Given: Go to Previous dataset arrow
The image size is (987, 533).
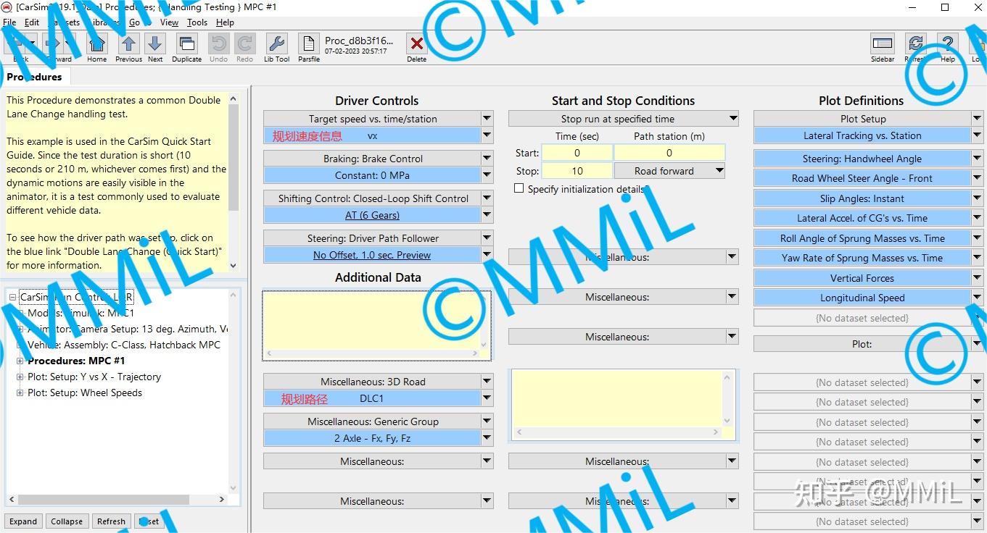Looking at the screenshot, I should point(128,44).
